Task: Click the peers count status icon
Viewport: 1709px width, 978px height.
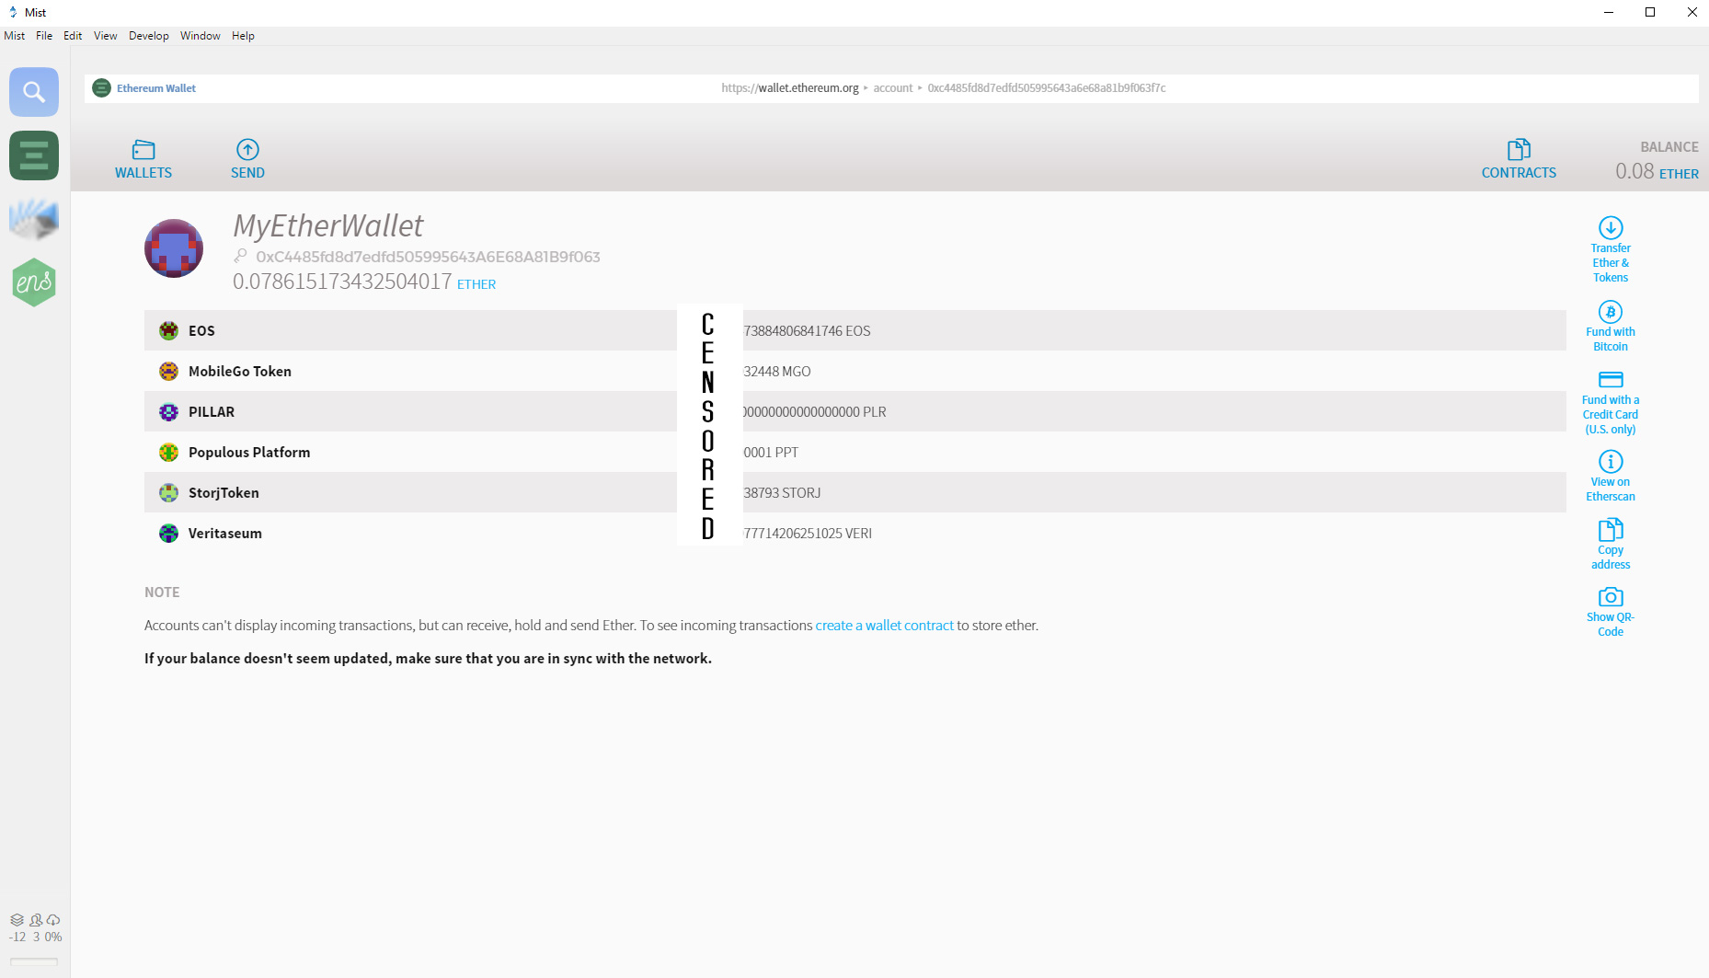Action: [36, 920]
